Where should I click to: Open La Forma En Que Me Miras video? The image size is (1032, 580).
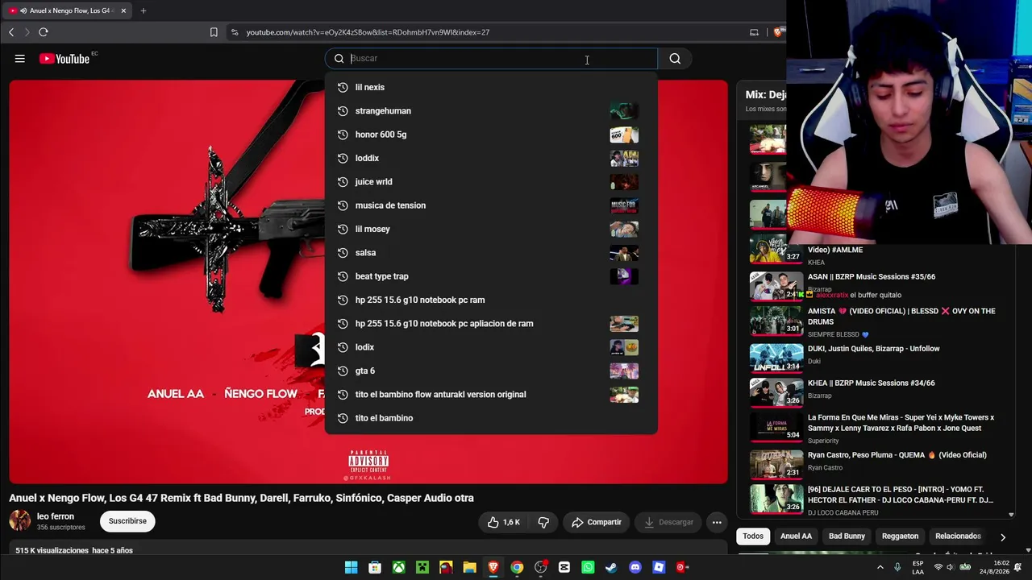click(x=901, y=423)
